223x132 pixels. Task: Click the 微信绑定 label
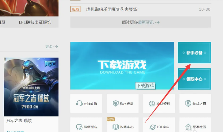[x=91, y=127]
